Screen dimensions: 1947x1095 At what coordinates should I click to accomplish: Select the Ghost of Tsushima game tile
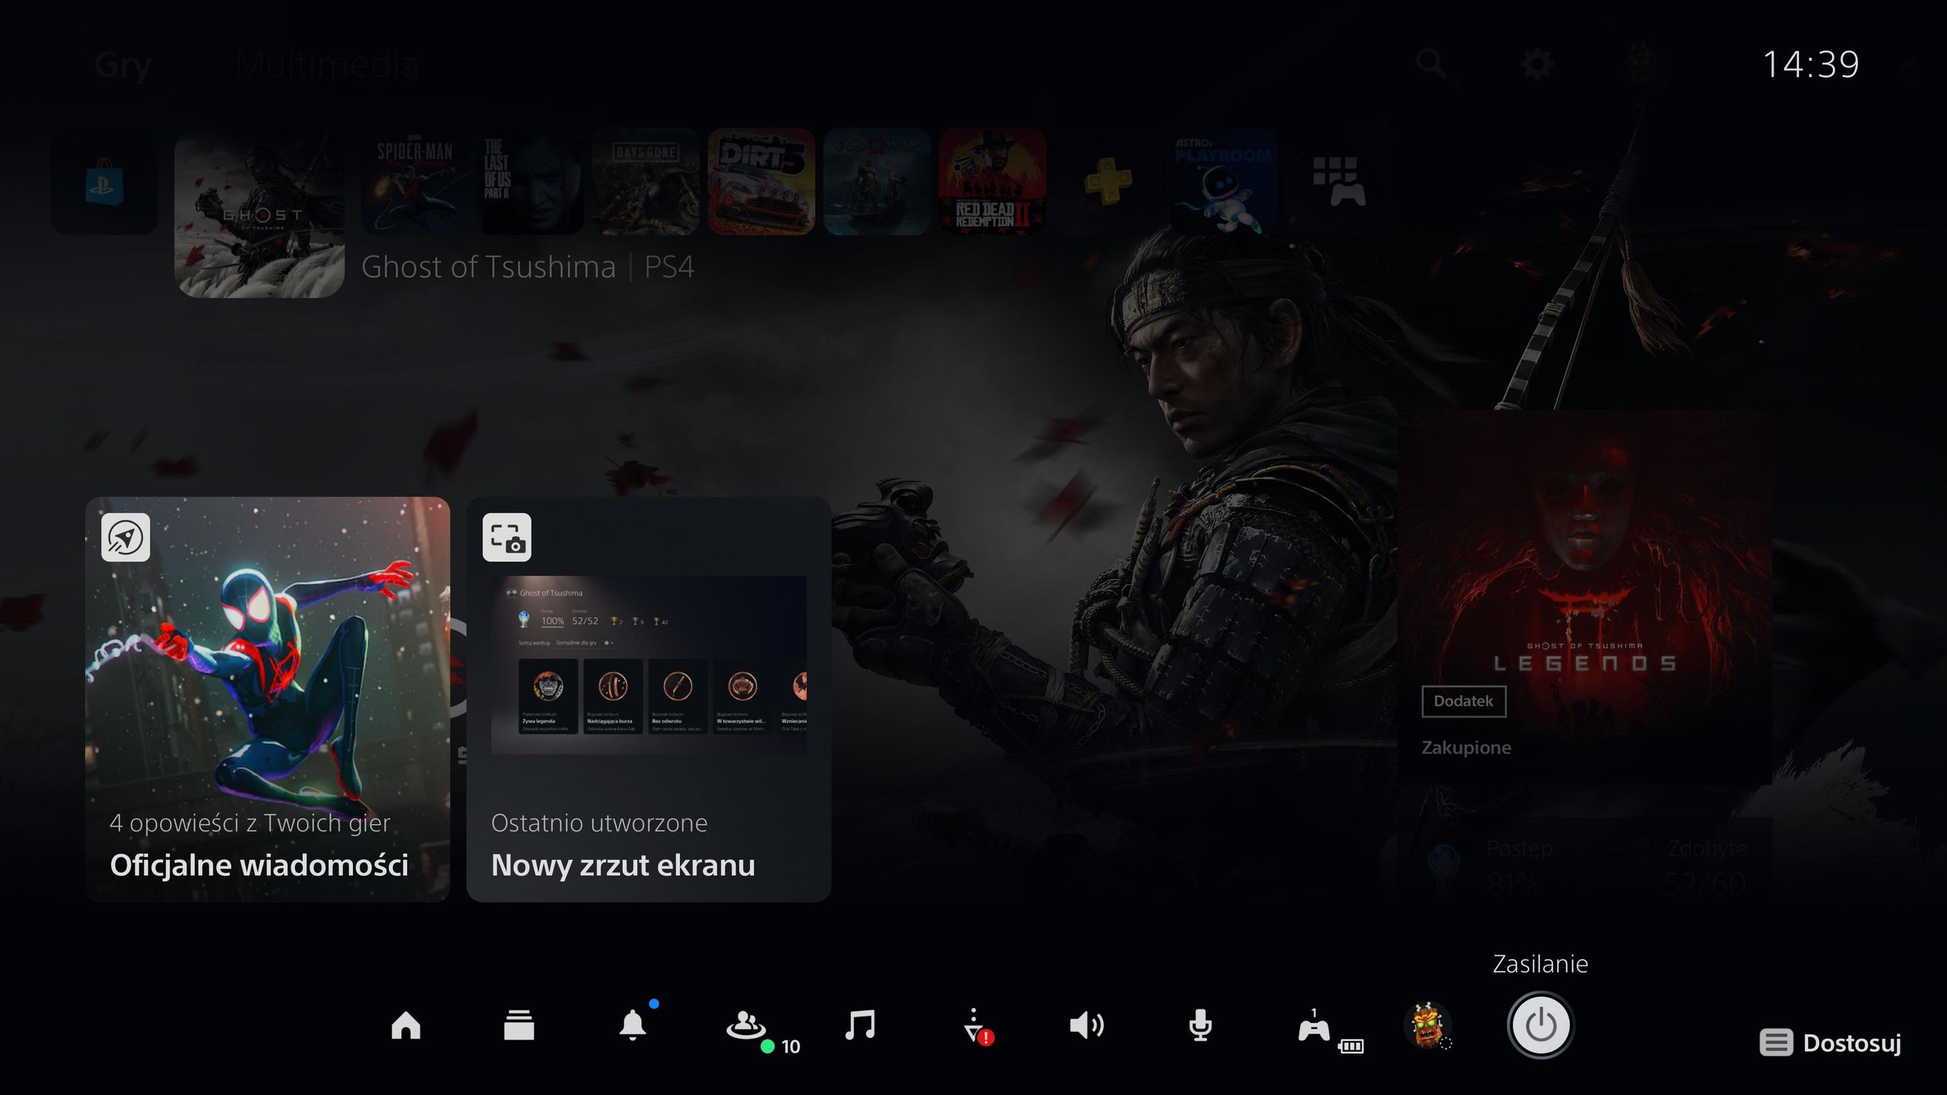(x=259, y=214)
